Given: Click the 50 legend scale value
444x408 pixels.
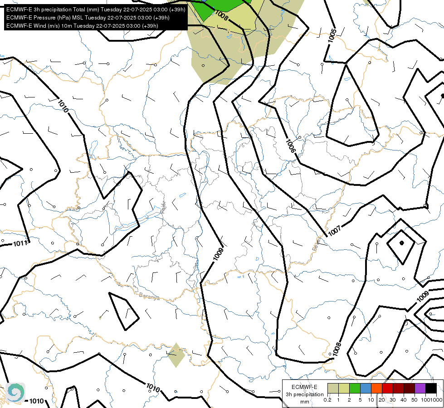Looking at the screenshot, I should click(x=414, y=400).
